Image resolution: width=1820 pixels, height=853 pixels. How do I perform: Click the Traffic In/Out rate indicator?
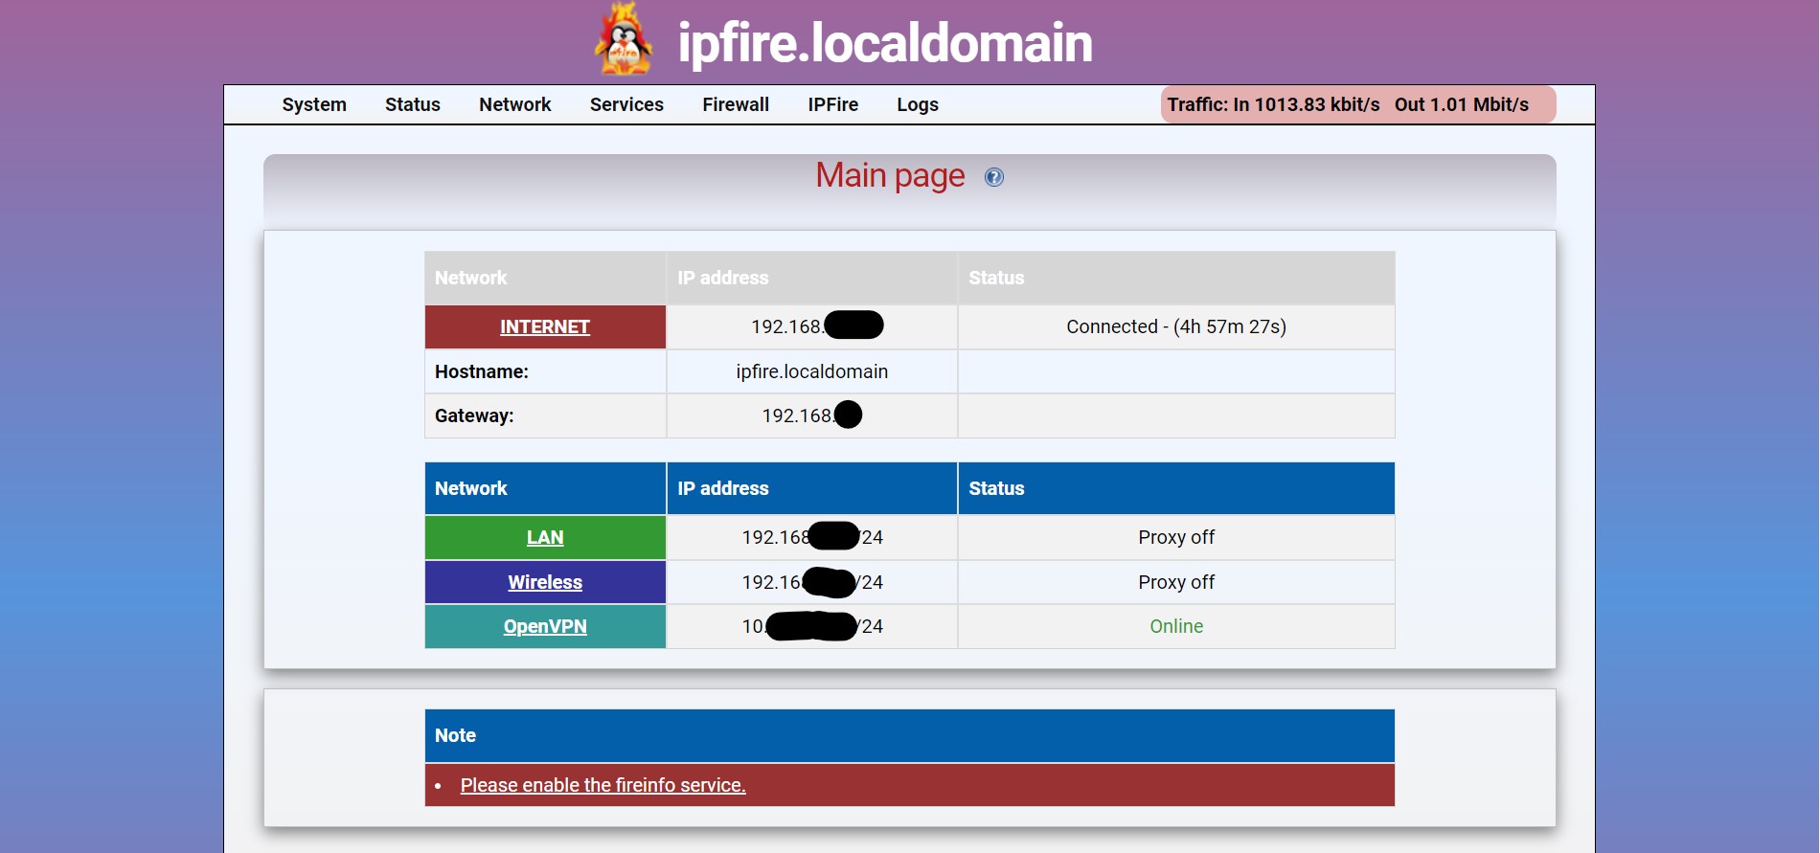point(1358,104)
